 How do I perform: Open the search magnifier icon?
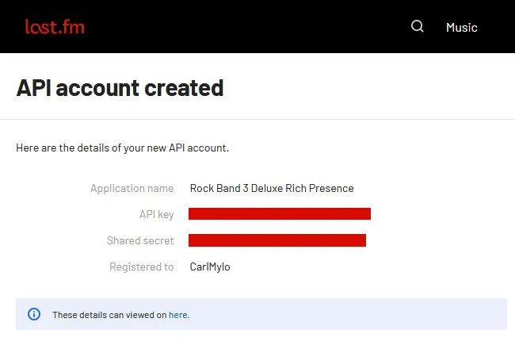[x=417, y=26]
